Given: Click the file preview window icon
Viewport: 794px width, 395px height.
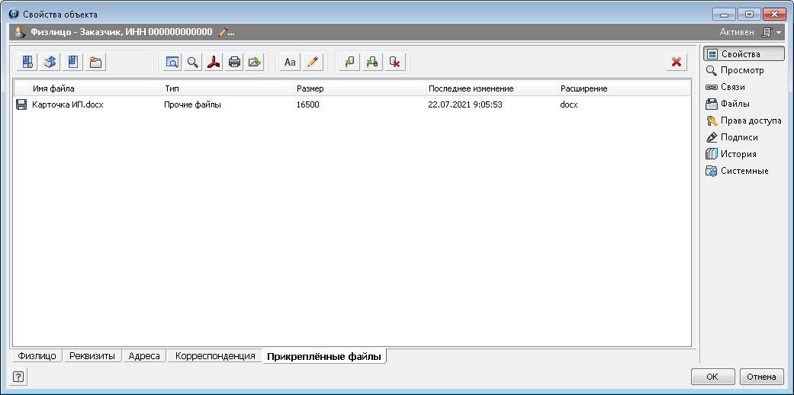Looking at the screenshot, I should point(173,63).
